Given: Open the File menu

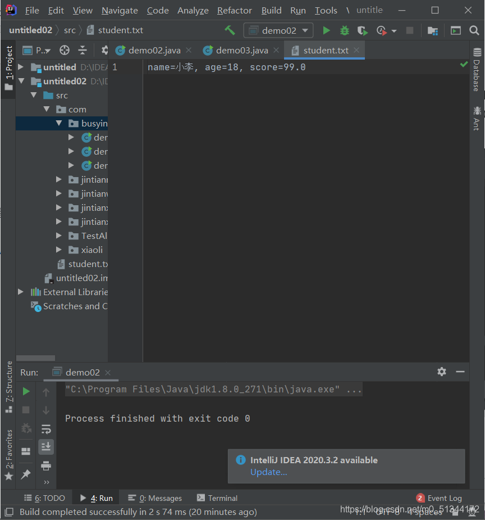Looking at the screenshot, I should [x=32, y=11].
